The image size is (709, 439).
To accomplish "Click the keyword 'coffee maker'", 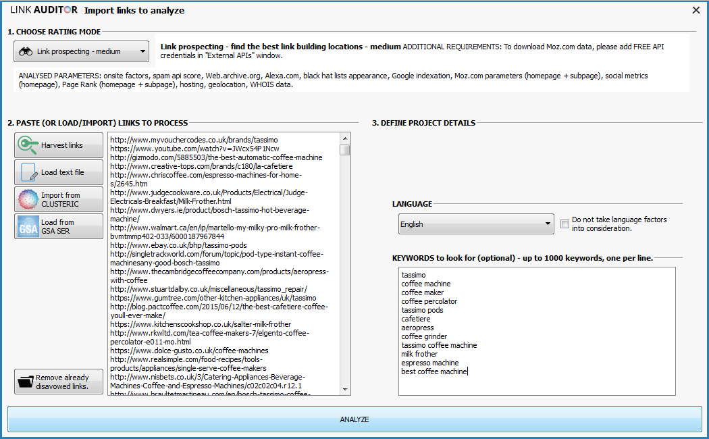I will (x=422, y=292).
